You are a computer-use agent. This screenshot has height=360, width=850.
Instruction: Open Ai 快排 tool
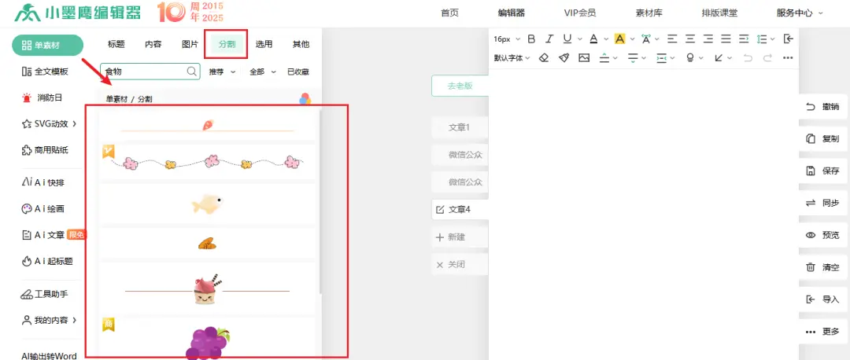[42, 182]
